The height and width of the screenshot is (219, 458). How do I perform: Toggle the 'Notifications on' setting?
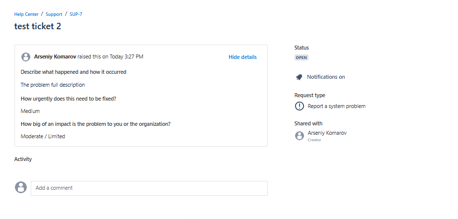(325, 77)
